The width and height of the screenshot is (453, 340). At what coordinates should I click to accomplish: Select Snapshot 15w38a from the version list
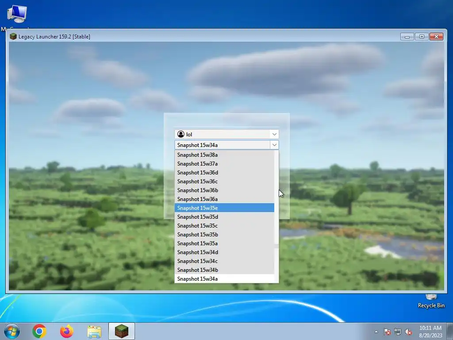(x=224, y=155)
